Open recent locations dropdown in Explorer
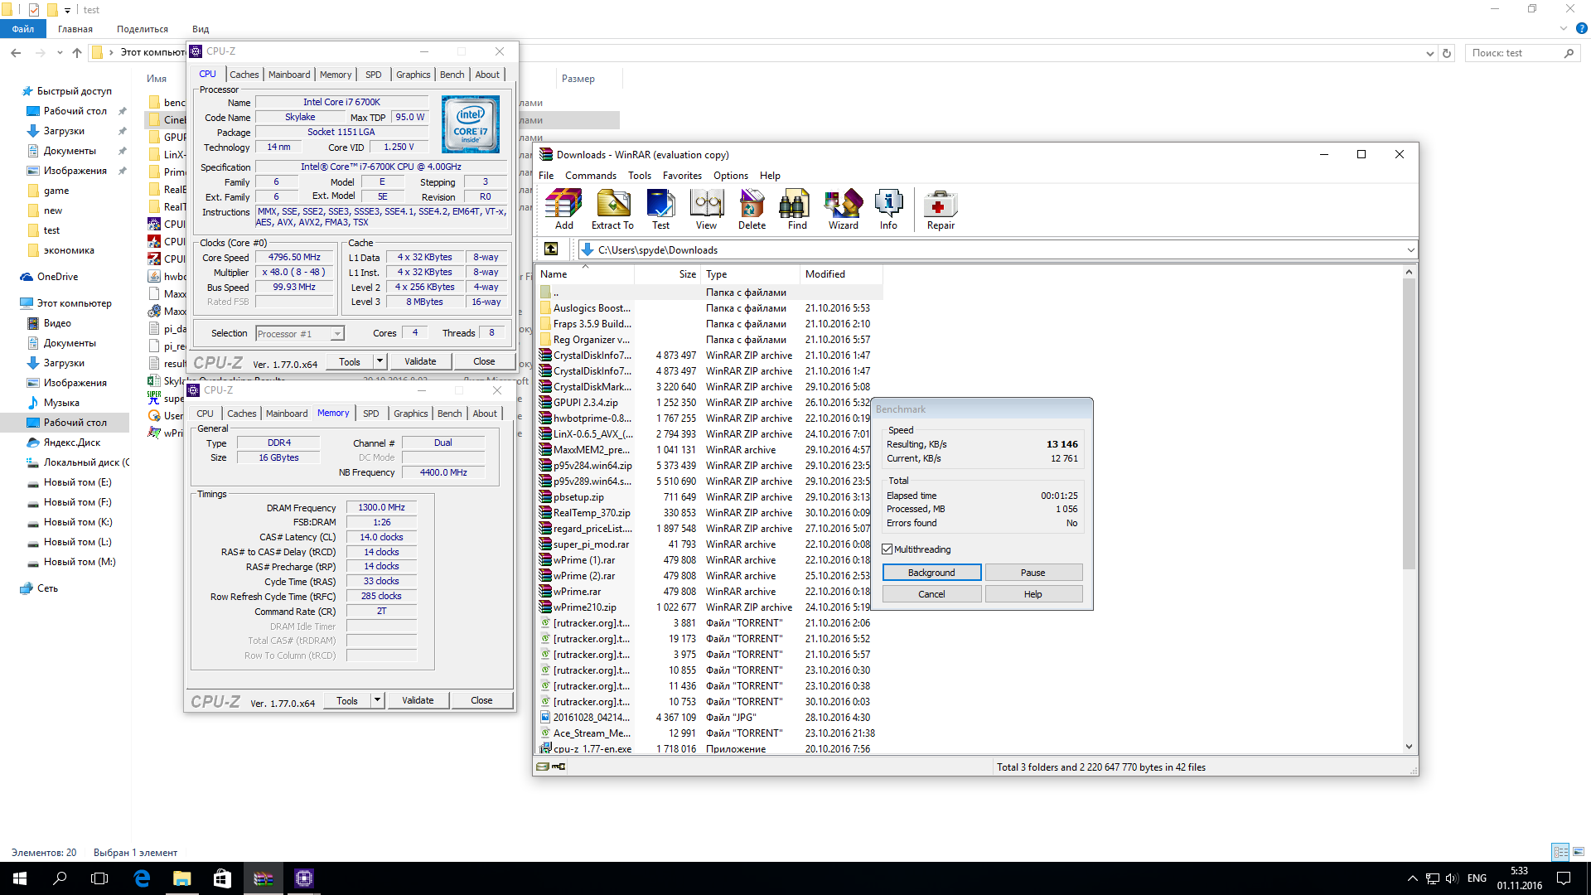This screenshot has width=1591, height=895. pos(60,53)
